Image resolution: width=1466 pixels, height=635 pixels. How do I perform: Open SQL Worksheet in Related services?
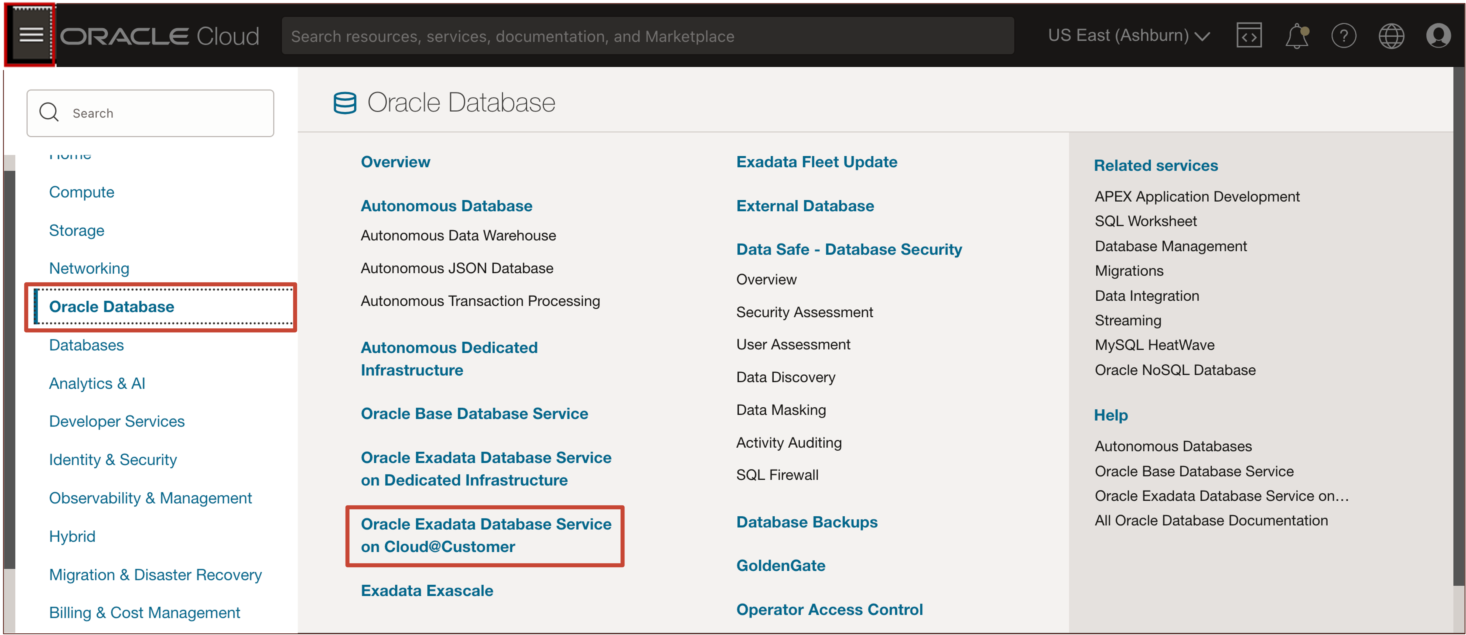[1145, 221]
